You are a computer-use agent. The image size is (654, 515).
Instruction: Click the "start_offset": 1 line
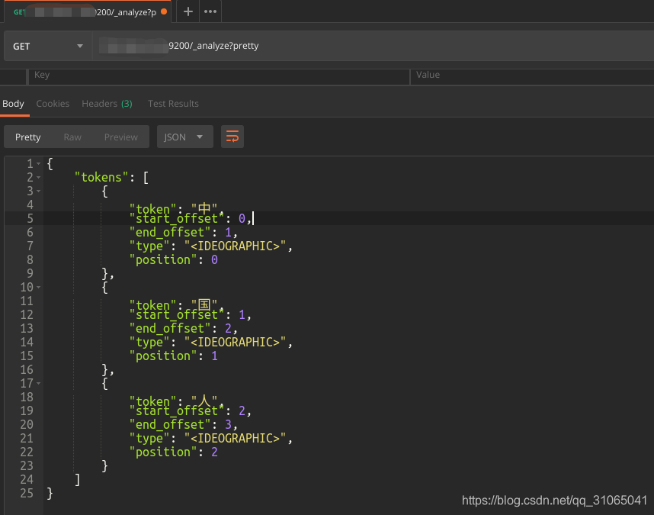191,314
